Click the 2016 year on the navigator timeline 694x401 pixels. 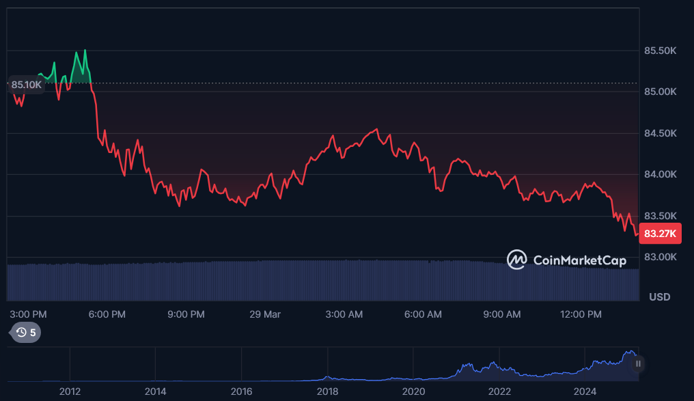241,391
